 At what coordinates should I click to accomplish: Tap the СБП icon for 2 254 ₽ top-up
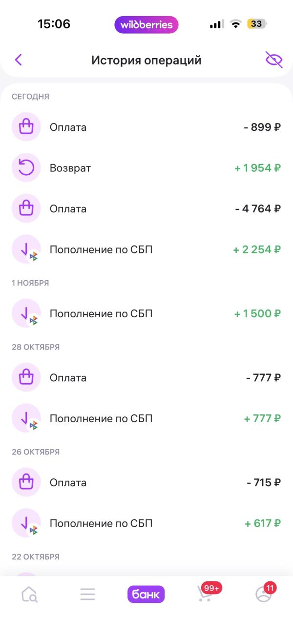tap(26, 250)
